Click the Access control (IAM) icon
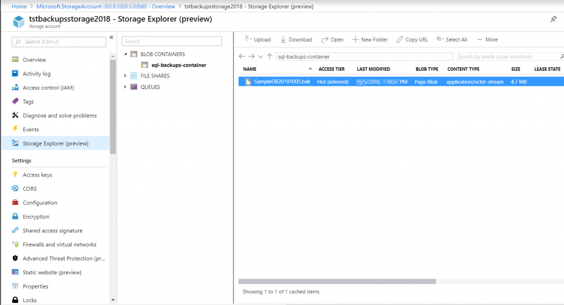This screenshot has width=564, height=305. [x=15, y=87]
